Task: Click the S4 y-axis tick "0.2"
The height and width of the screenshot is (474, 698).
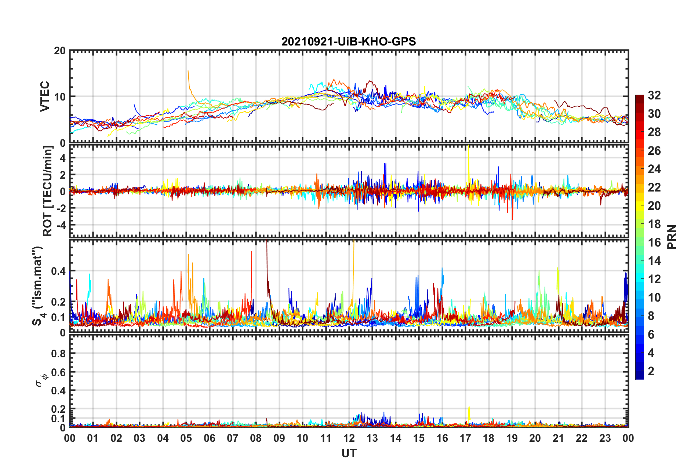Action: pyautogui.click(x=58, y=302)
